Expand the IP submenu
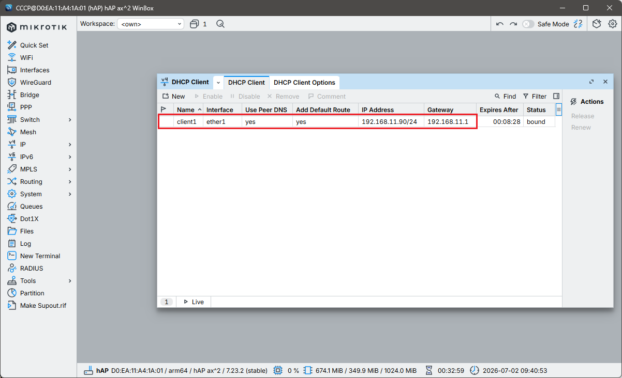 [70, 145]
